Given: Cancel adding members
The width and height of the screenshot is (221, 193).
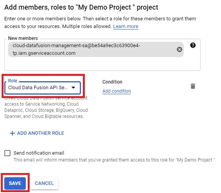Looking at the screenshot, I should point(44,183).
